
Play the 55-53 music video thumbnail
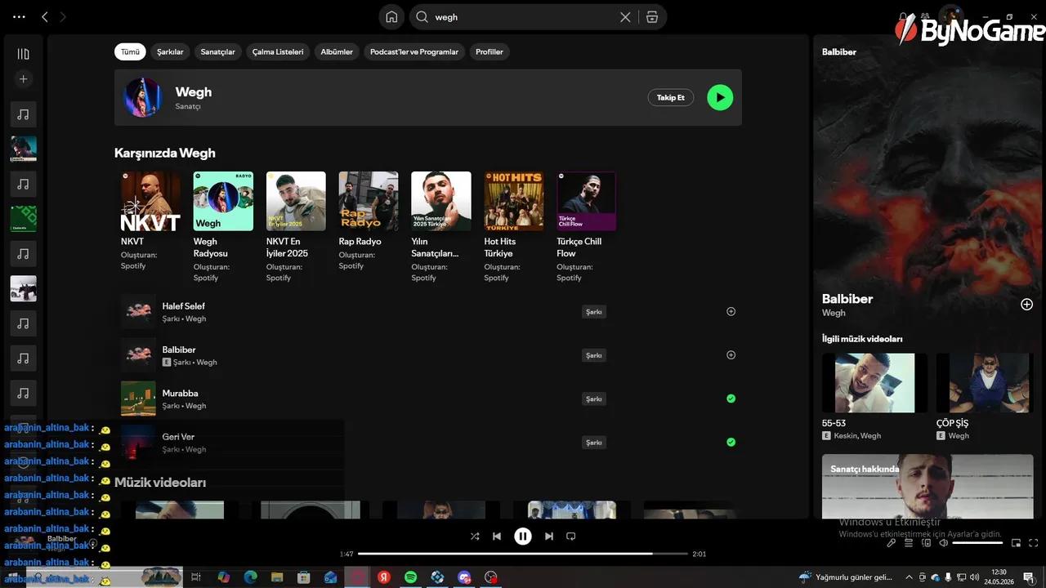click(x=874, y=382)
